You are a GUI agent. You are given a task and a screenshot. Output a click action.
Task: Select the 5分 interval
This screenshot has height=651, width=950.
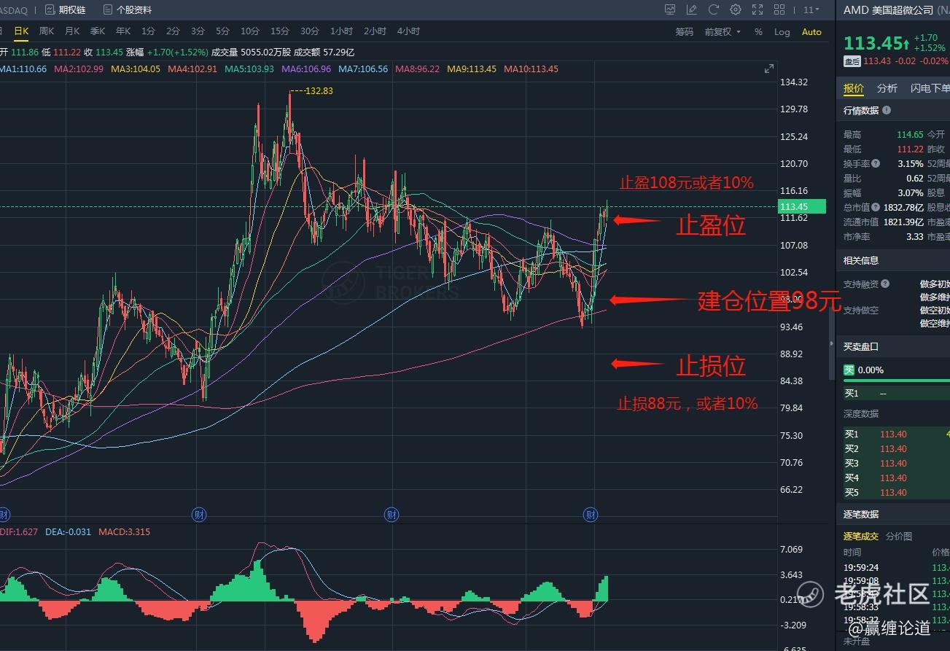[x=222, y=31]
